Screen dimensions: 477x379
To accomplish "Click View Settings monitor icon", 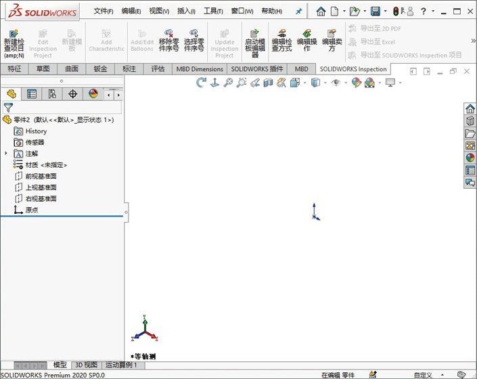I will (390, 83).
